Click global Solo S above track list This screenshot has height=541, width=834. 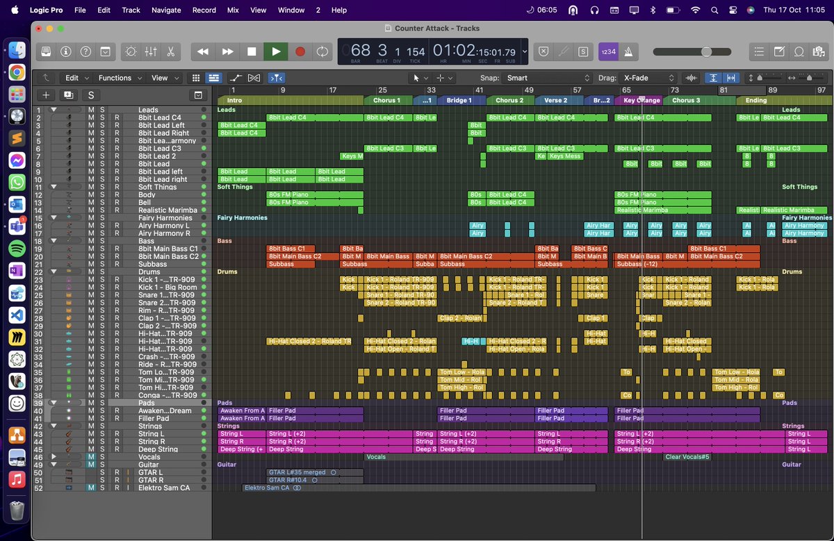tap(90, 95)
